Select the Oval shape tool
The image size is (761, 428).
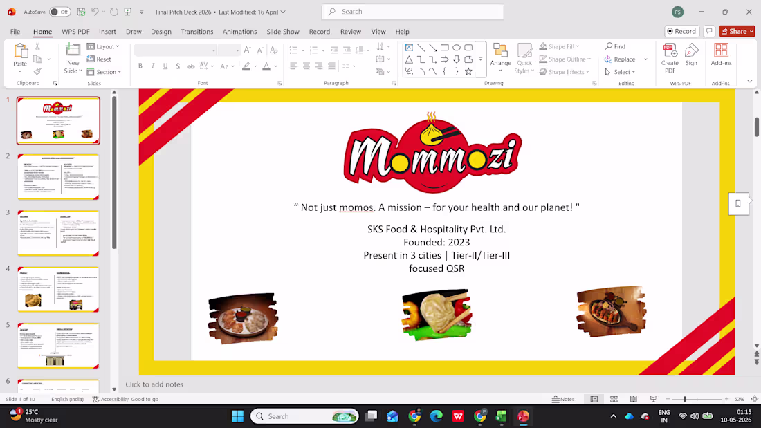point(457,48)
